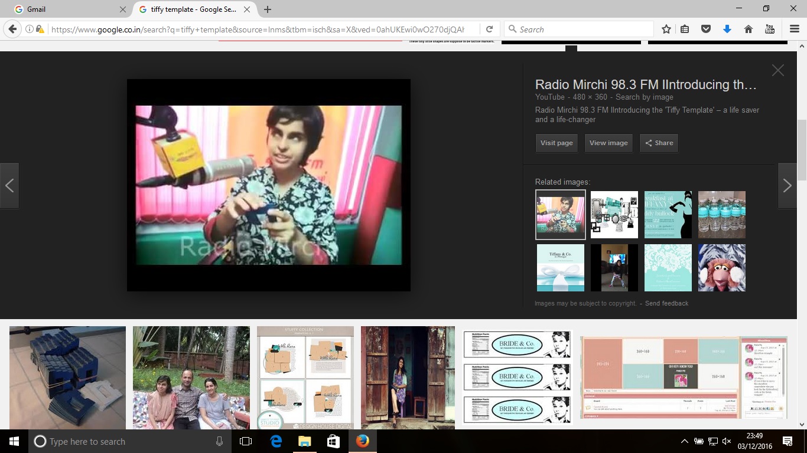Show previous image with left arrow
This screenshot has height=453, width=807.
point(9,186)
